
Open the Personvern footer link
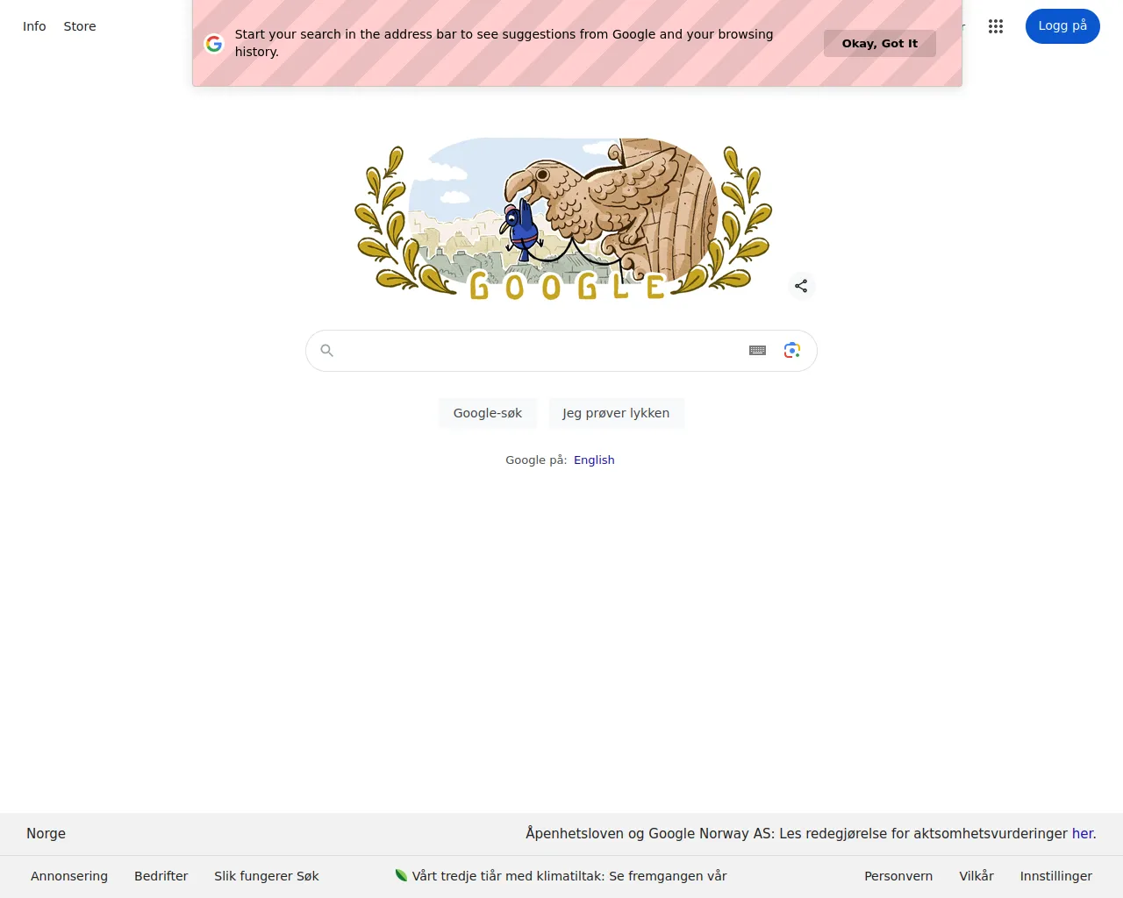(x=898, y=876)
